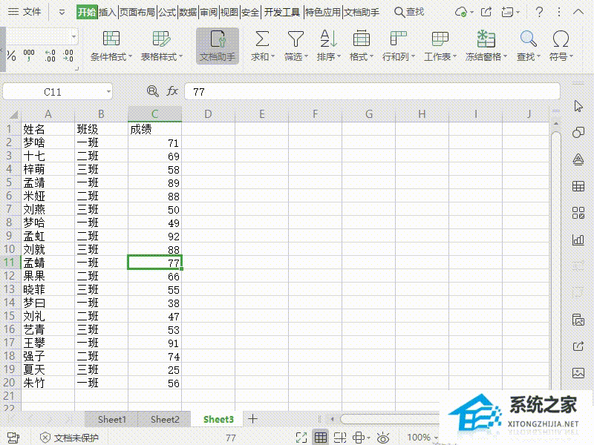Screen dimensions: 594x445
Task: Apply thousands separator 000 format
Action: [29, 56]
